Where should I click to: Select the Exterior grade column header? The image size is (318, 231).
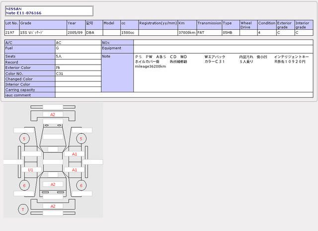[x=285, y=25]
